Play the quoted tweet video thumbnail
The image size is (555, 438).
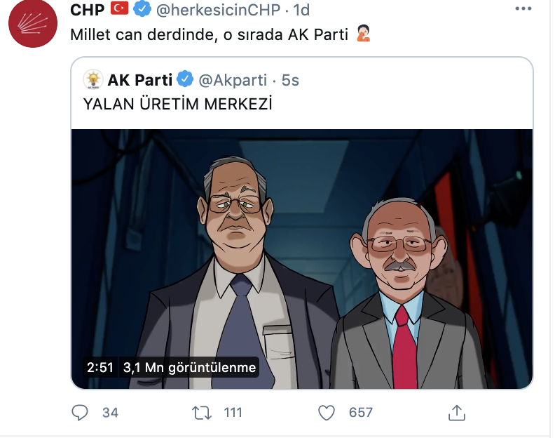[302, 259]
